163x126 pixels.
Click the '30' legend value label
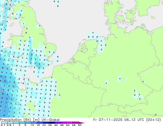point(56,125)
